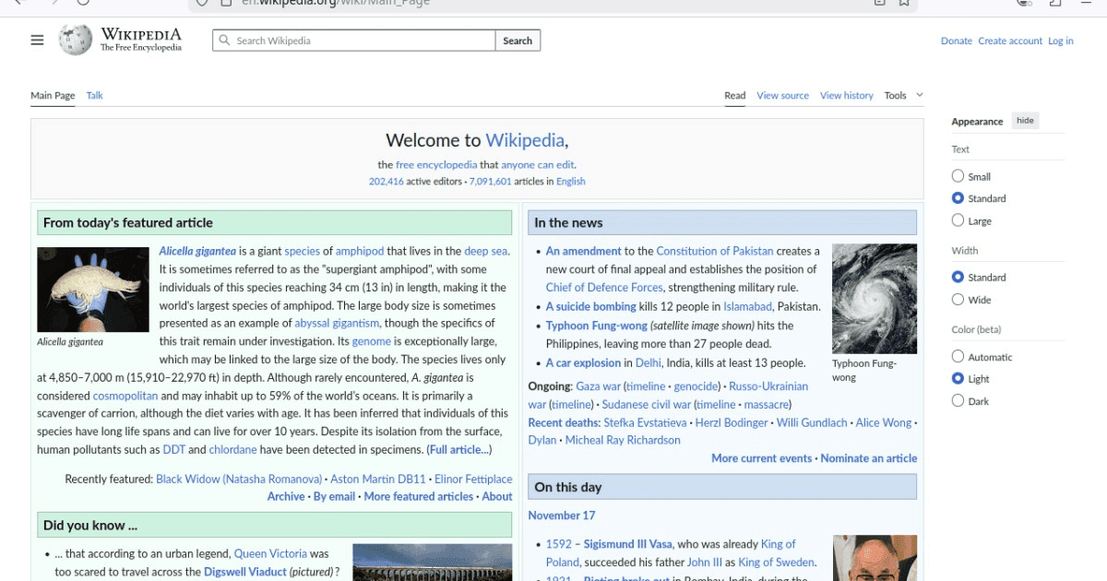Viewport: 1107px width, 581px height.
Task: Open the Sigismund III Vasa link
Action: pos(628,544)
